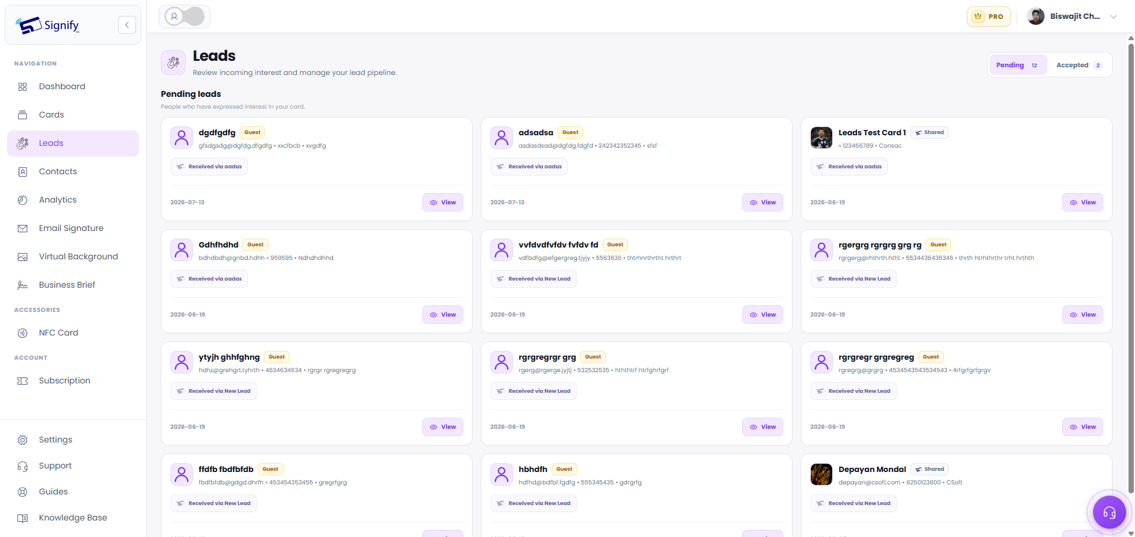
Task: Click the Email Signature envelope icon
Action: pos(22,229)
